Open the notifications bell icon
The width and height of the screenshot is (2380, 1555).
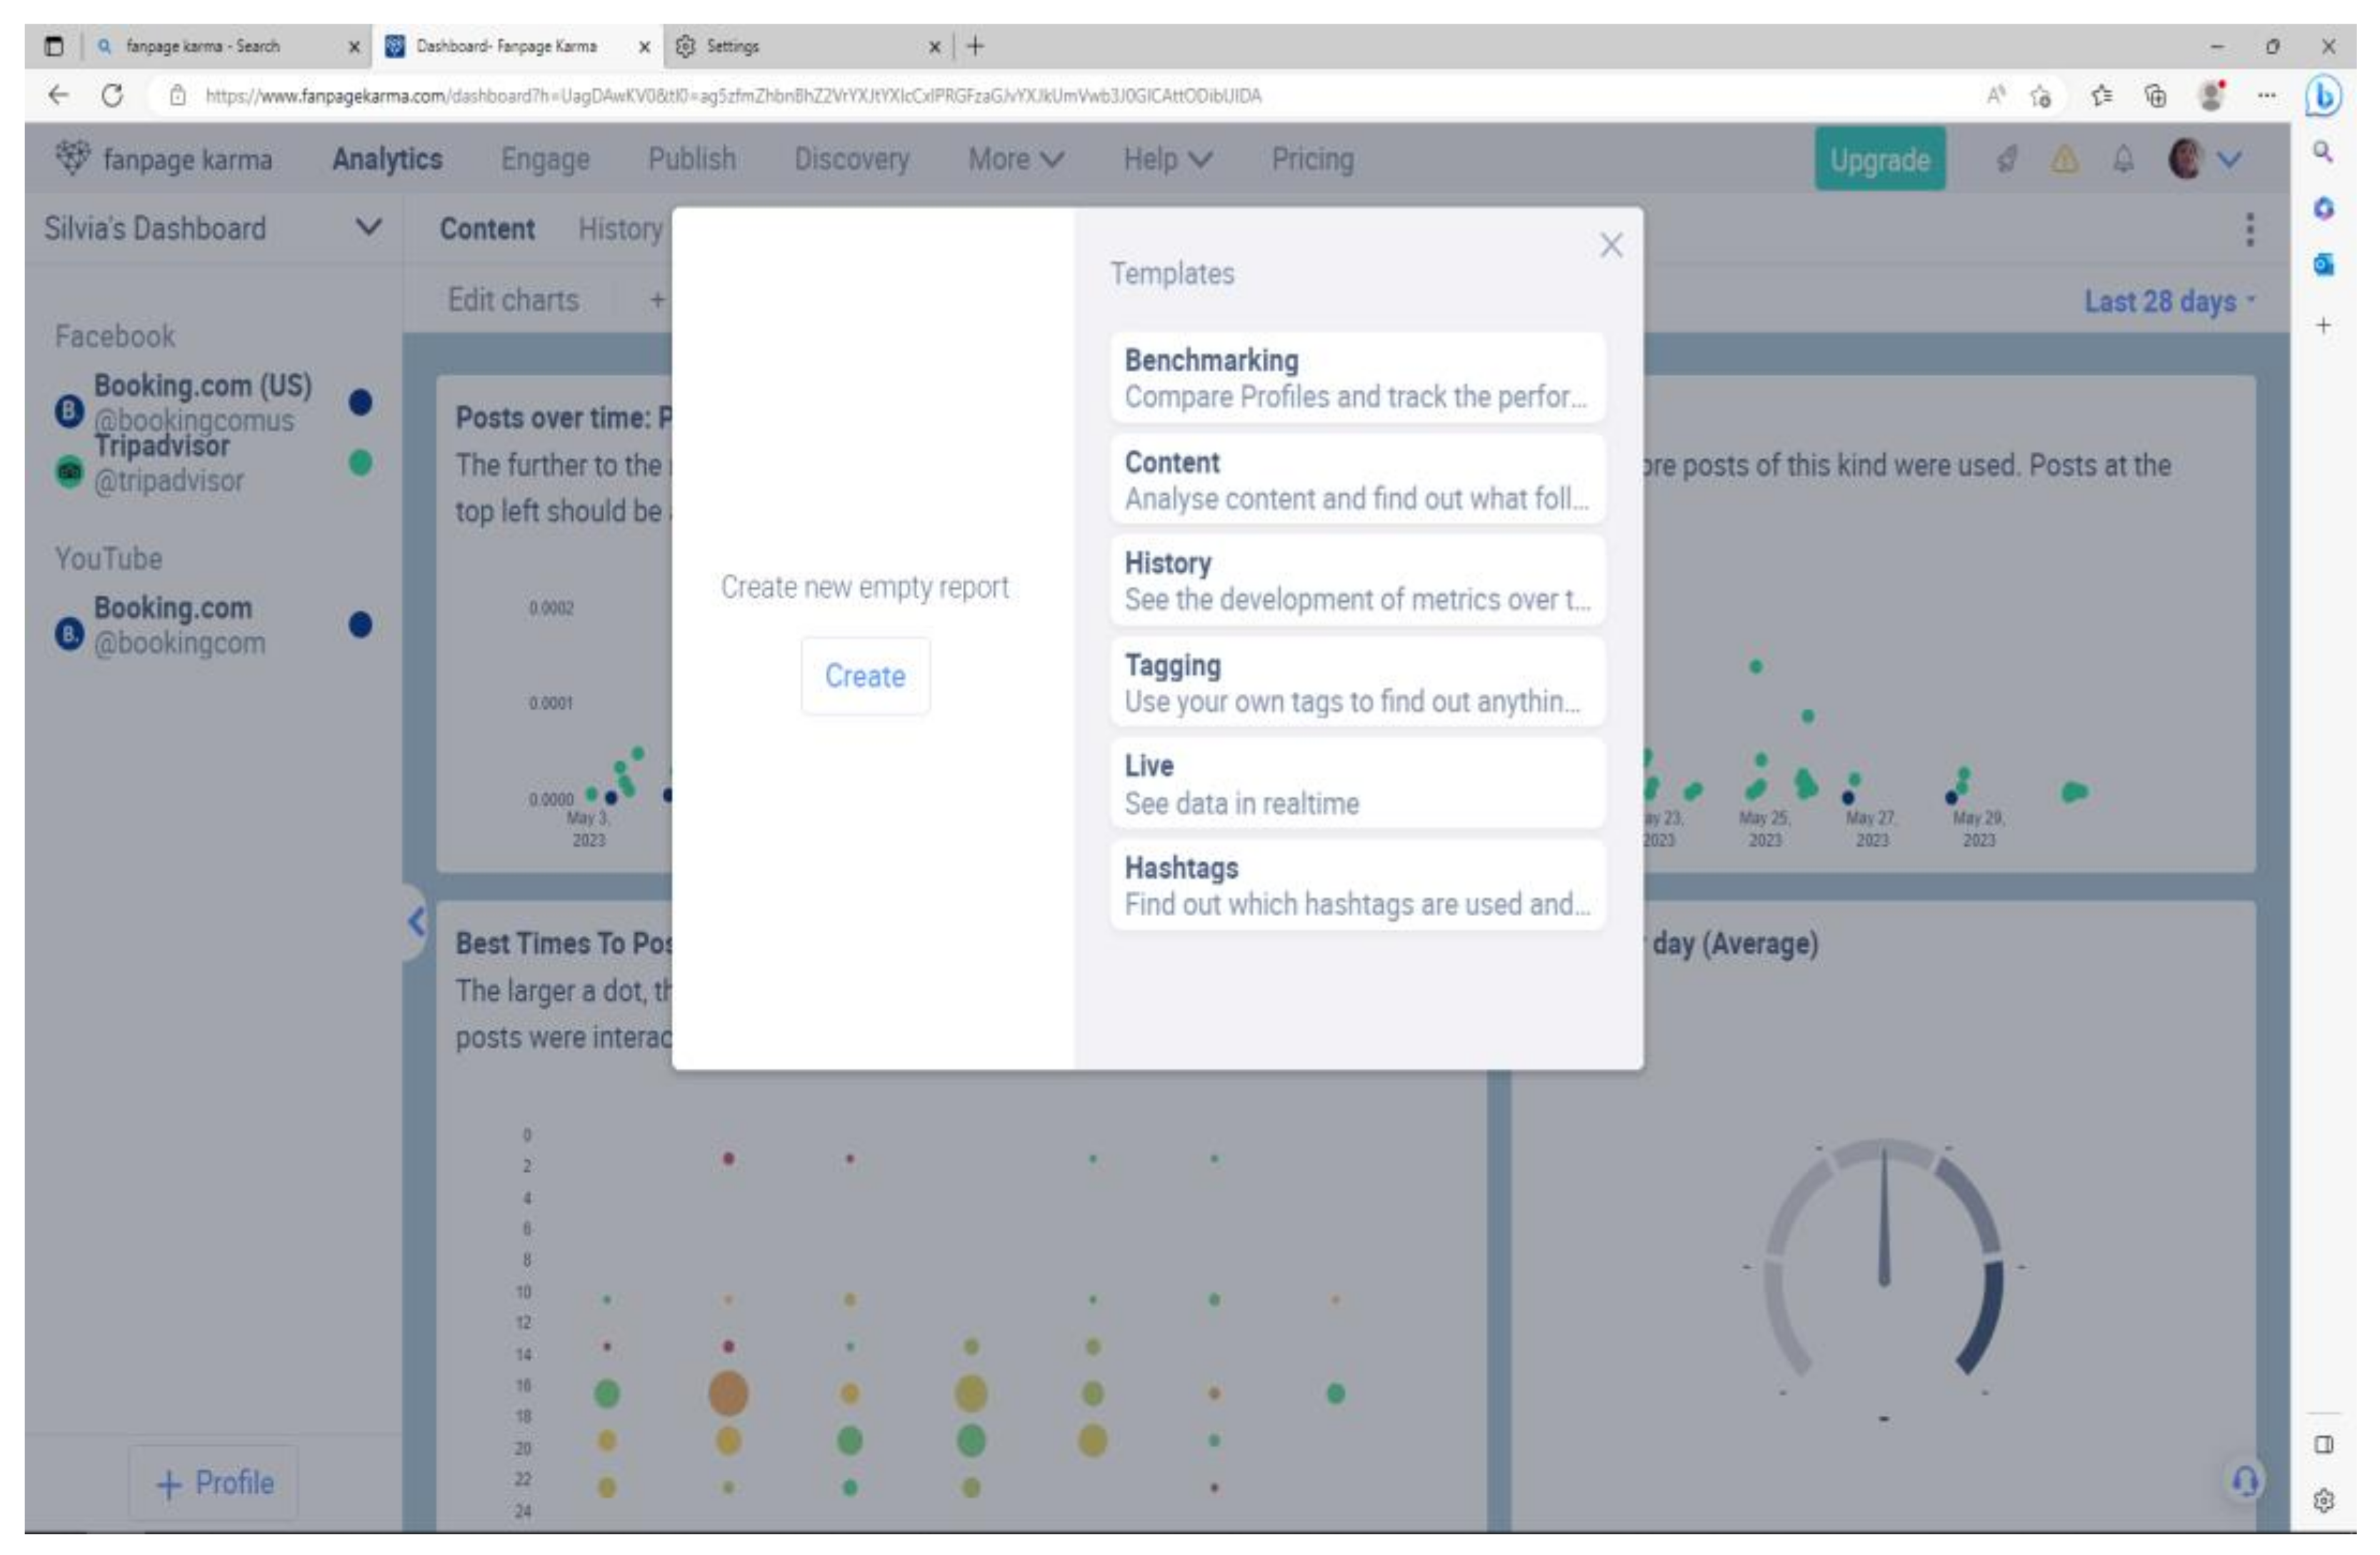pos(2122,159)
